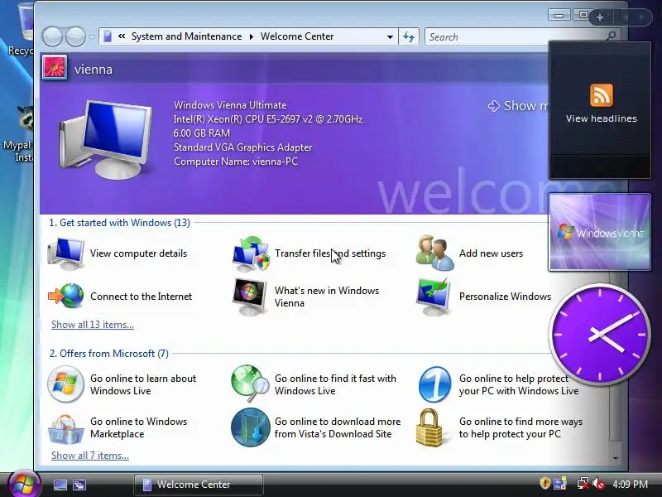Click sidebar next gadgets page arrow
Viewport: 662px width, 497px height.
click(x=642, y=17)
